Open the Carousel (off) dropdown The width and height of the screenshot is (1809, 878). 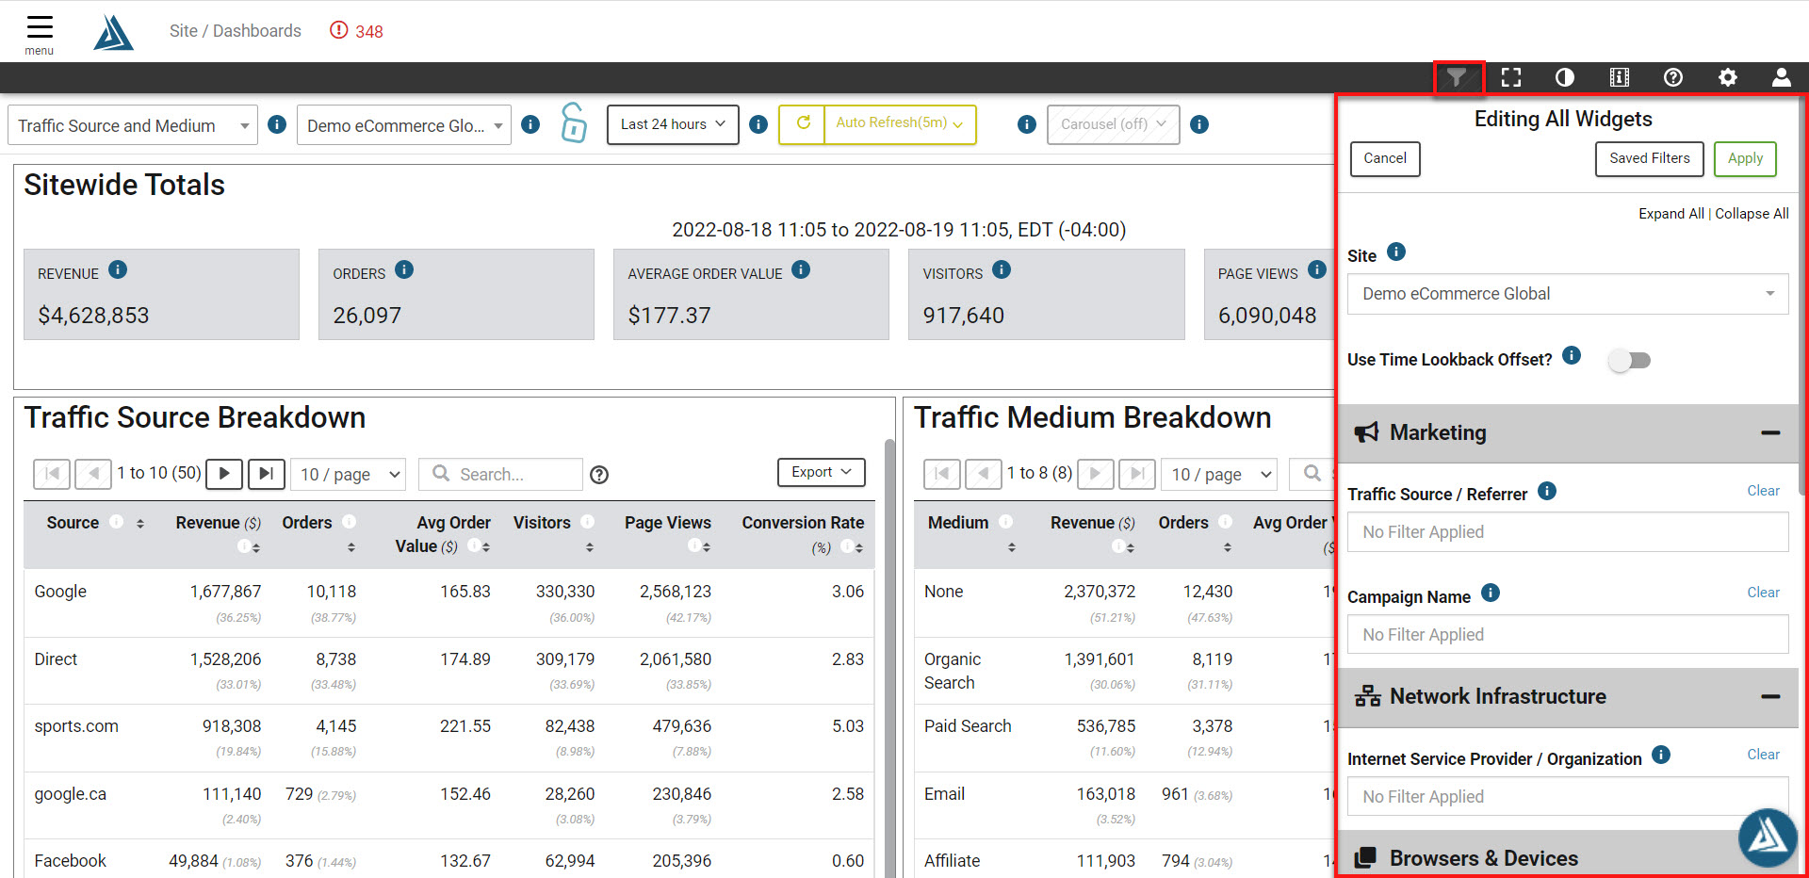1113,124
